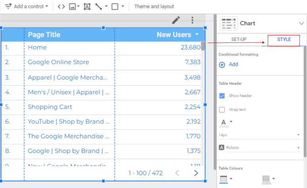Click the properties panel scrollbar
Image resolution: width=307 pixels, height=188 pixels.
(305, 102)
